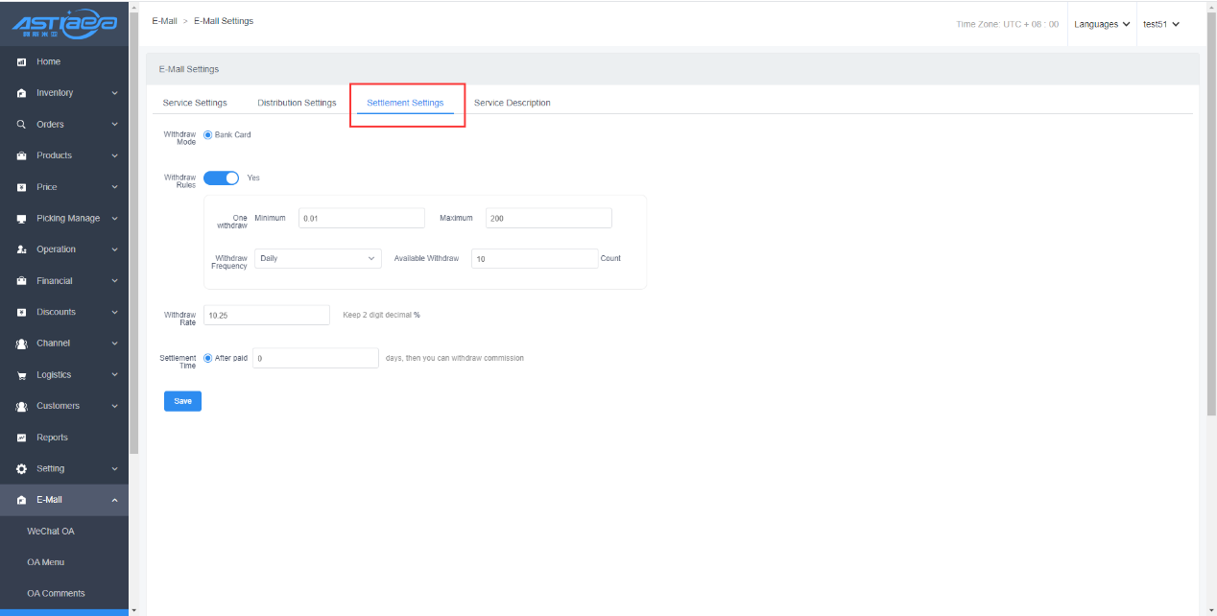Select the Bank Card radio button
Image resolution: width=1217 pixels, height=616 pixels.
[x=208, y=135]
